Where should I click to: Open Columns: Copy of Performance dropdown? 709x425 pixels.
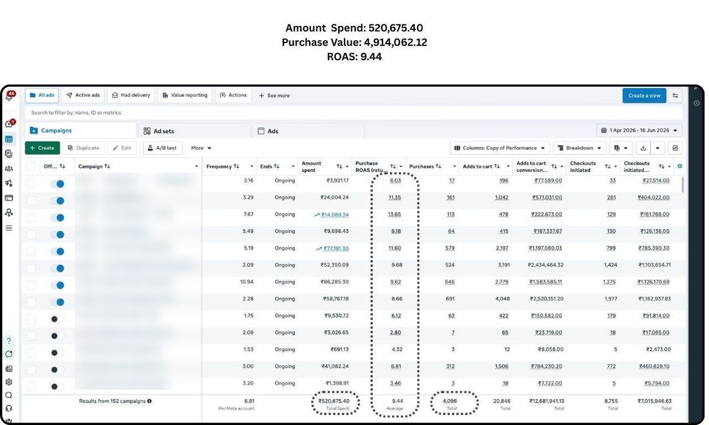(x=500, y=148)
